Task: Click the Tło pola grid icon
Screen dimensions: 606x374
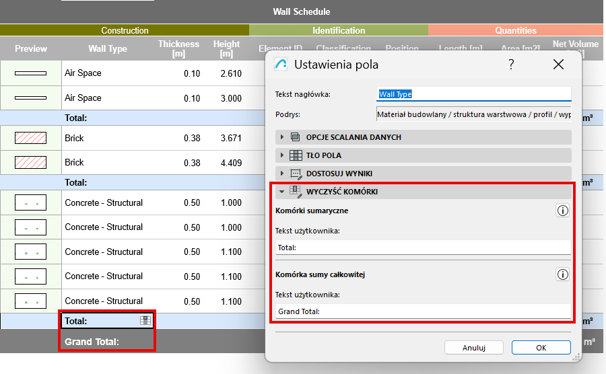Action: tap(296, 155)
